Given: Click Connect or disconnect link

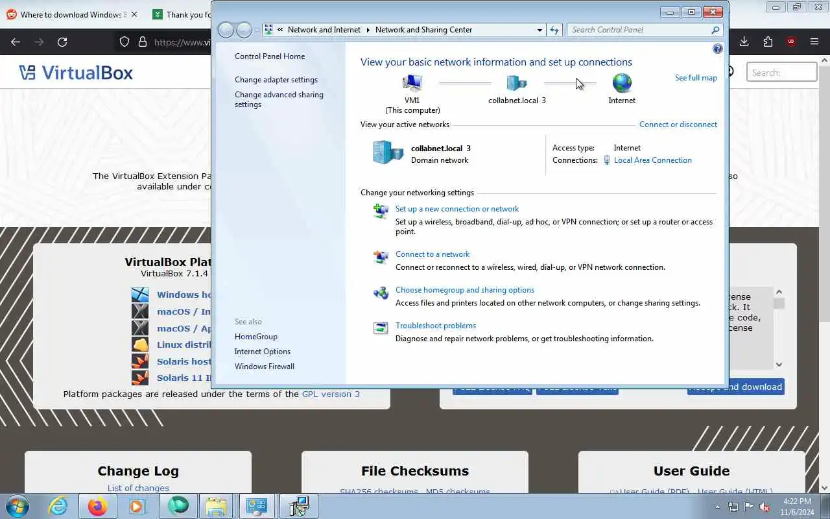Looking at the screenshot, I should (678, 125).
